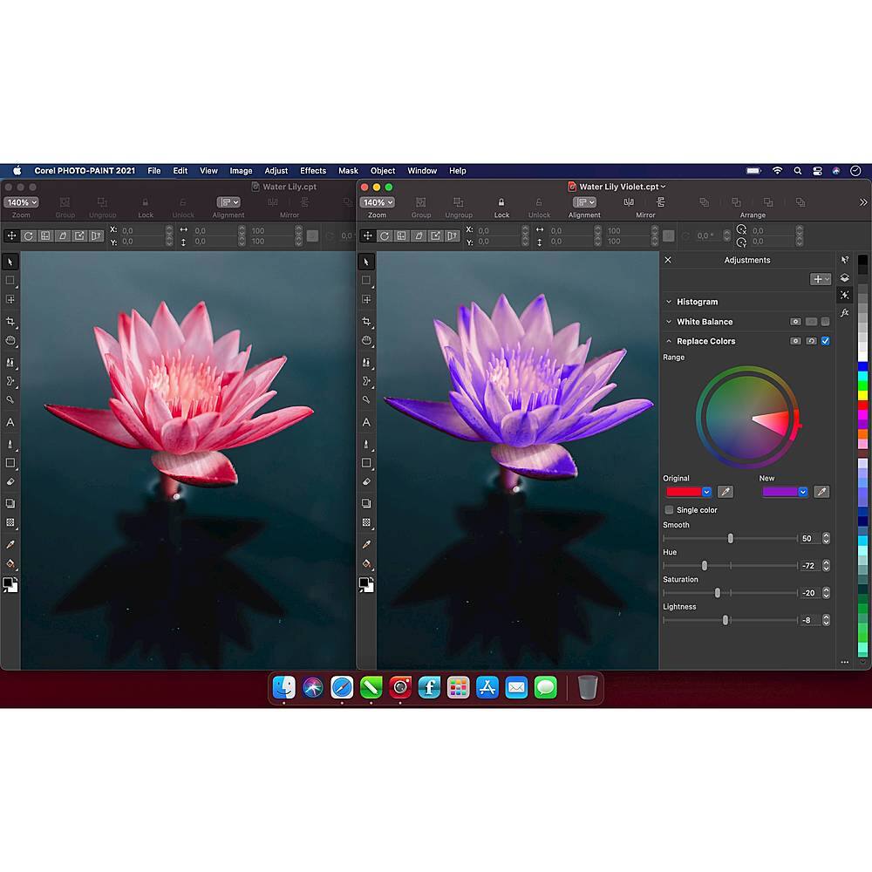Click the Lock icon in the toolbar
The width and height of the screenshot is (872, 872).
501,202
